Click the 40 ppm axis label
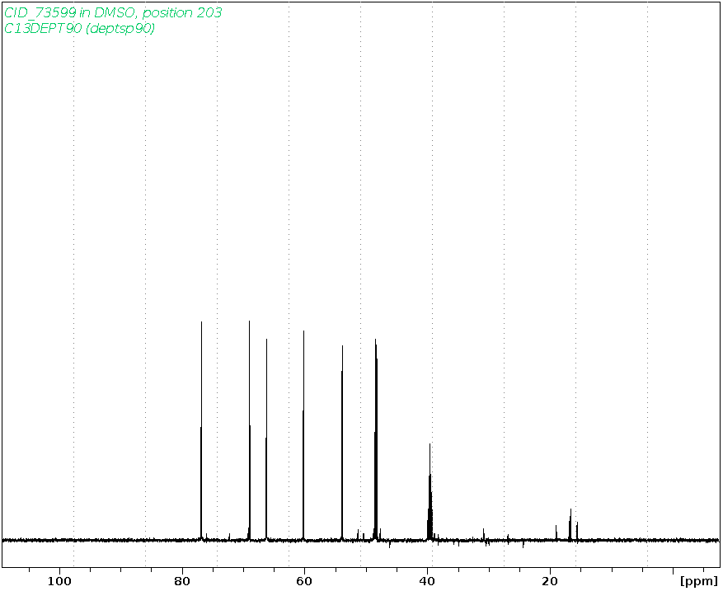Image resolution: width=723 pixels, height=591 pixels. click(427, 581)
